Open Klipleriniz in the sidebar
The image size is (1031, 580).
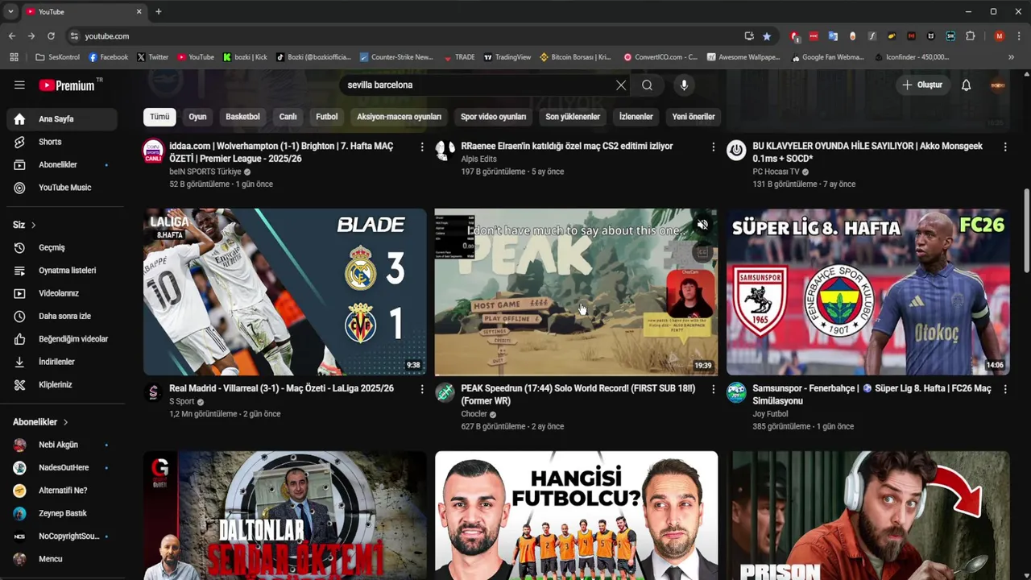click(x=62, y=384)
